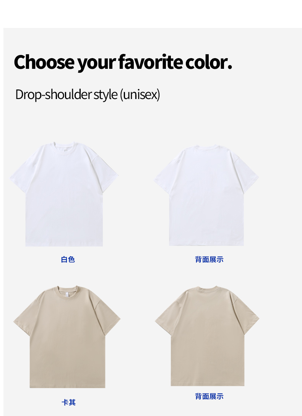Image resolution: width=302 pixels, height=416 pixels.
Task: Select the khaki t-shirt back view image
Action: (207, 336)
